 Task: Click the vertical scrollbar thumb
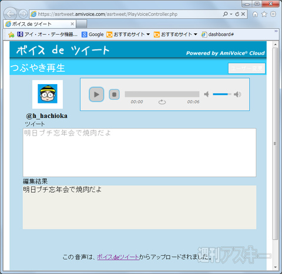[276, 143]
